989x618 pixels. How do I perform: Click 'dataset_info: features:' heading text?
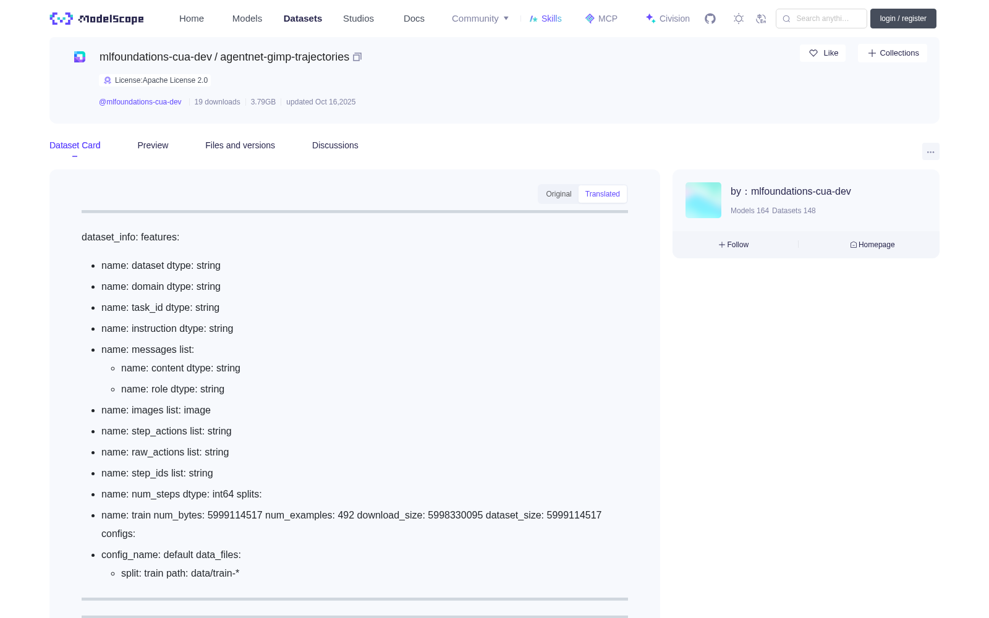pyautogui.click(x=130, y=237)
